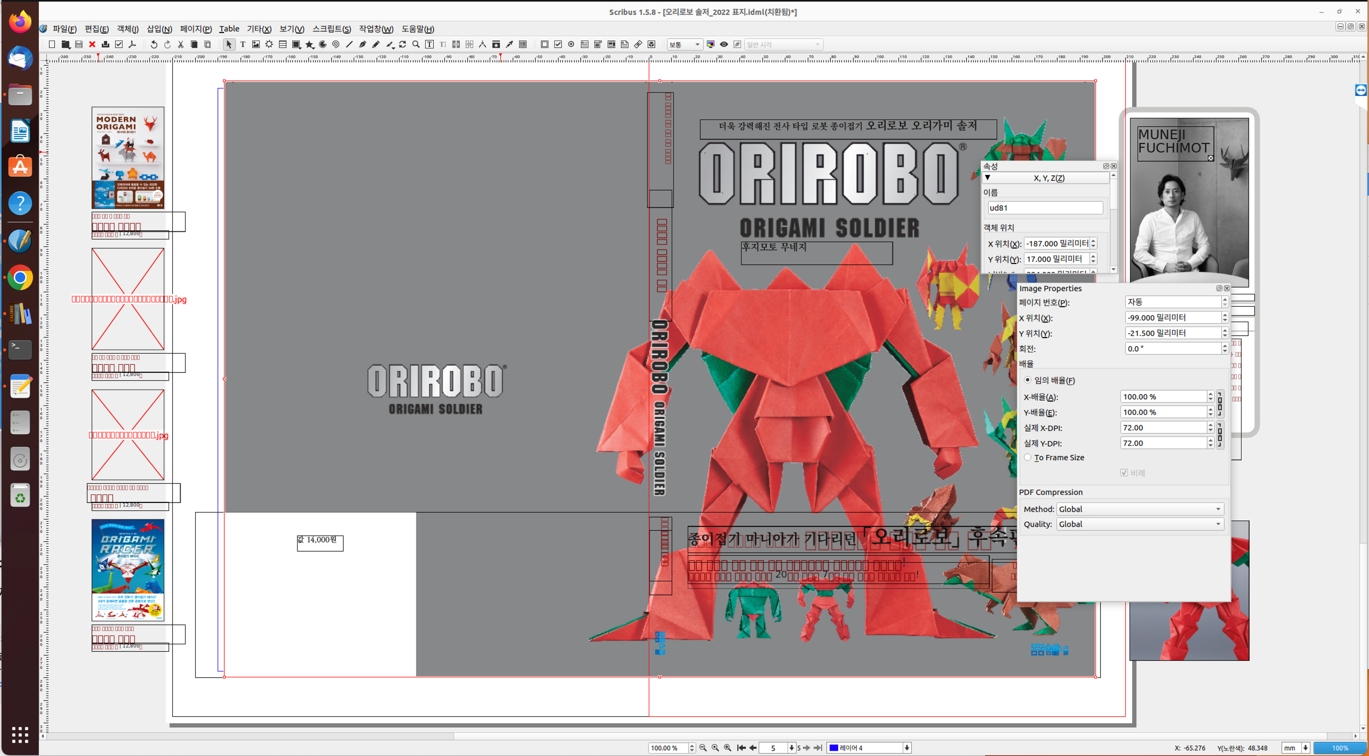Toggle the 비례 checkbox

coord(1123,472)
